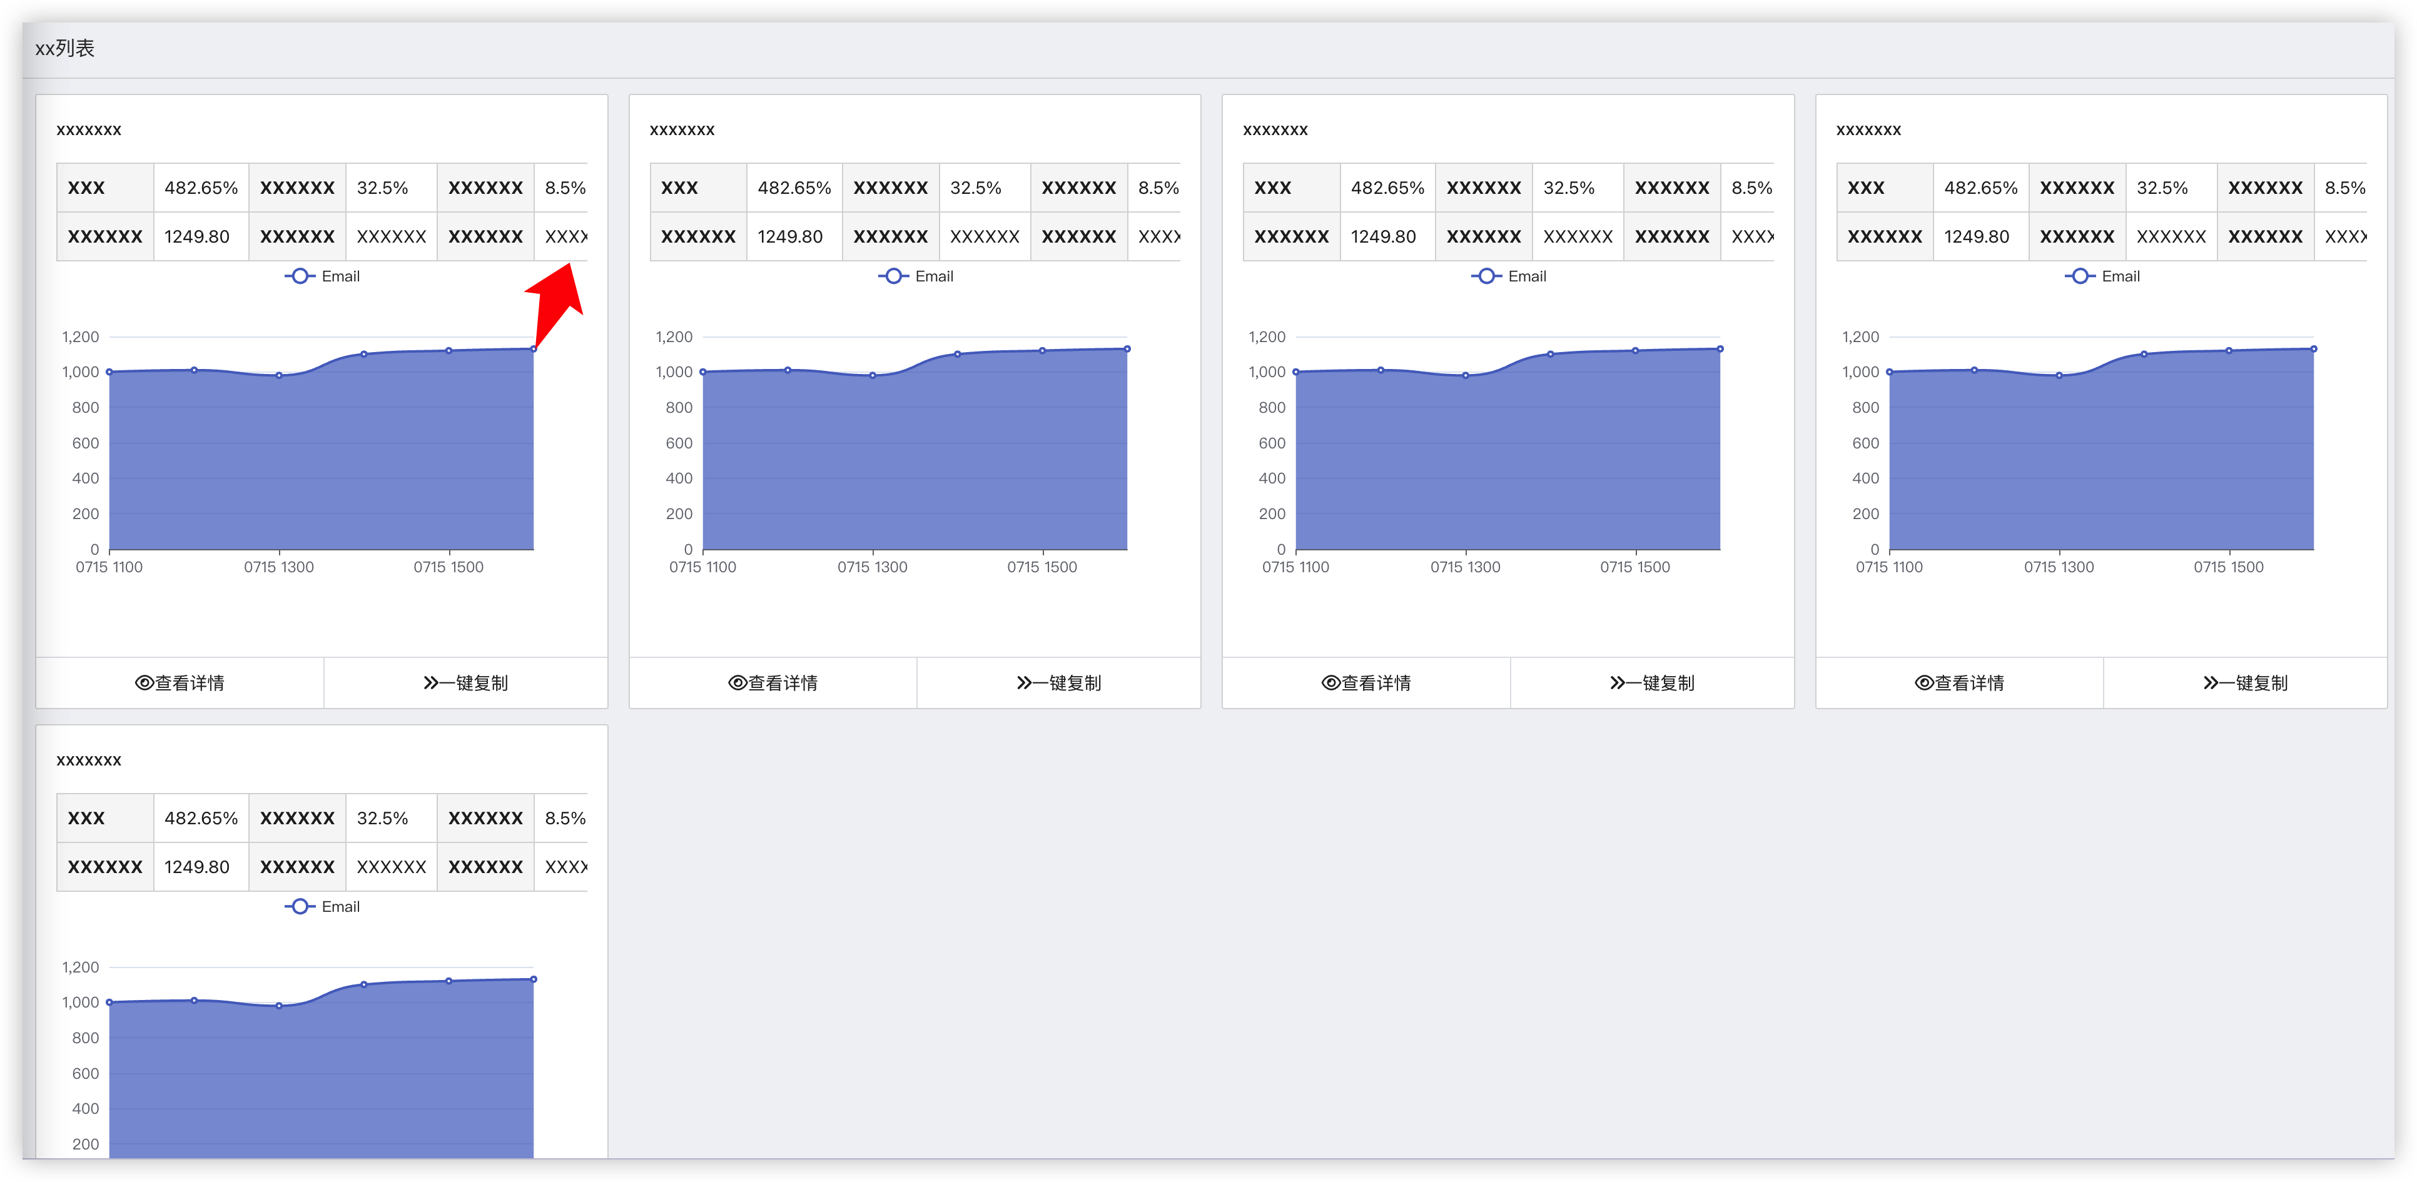
Task: Select 32.5% in the second-row card's table
Action: pyautogui.click(x=383, y=818)
